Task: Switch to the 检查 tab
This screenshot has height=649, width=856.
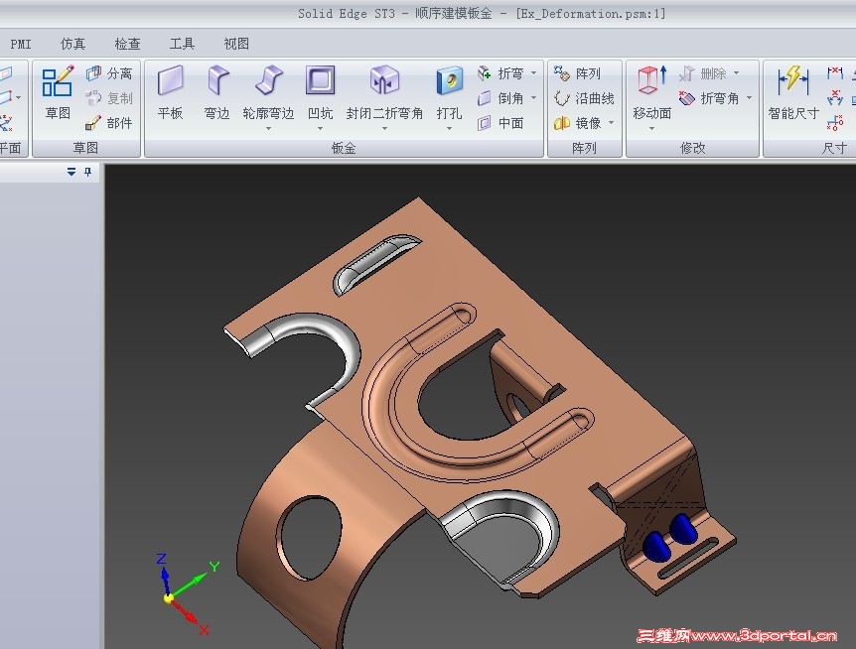Action: (x=127, y=44)
